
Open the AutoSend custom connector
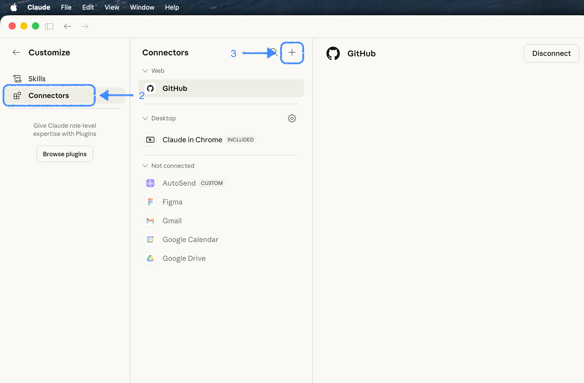coord(179,183)
